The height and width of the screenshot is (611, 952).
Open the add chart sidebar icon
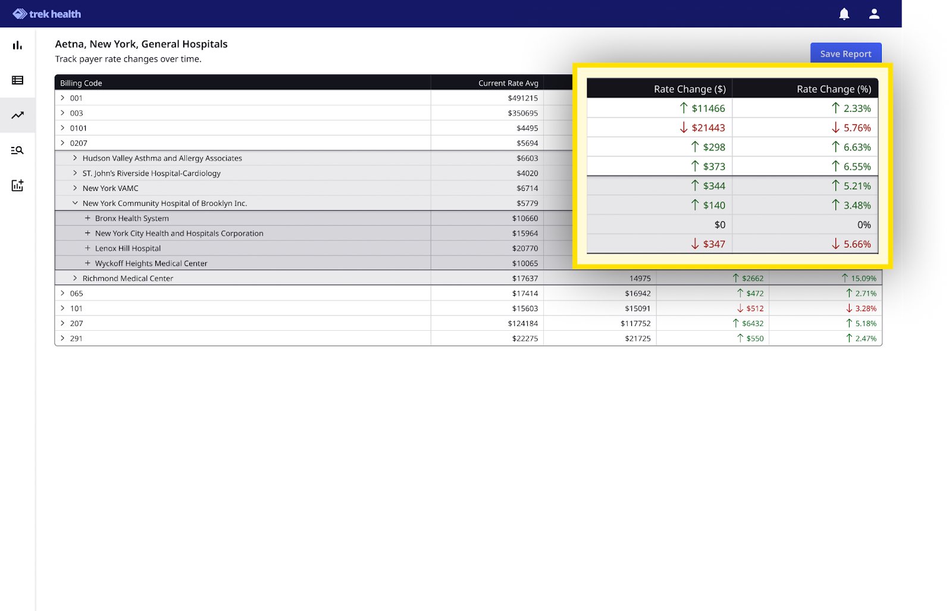(17, 185)
